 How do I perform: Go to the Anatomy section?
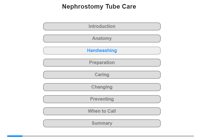(102, 39)
